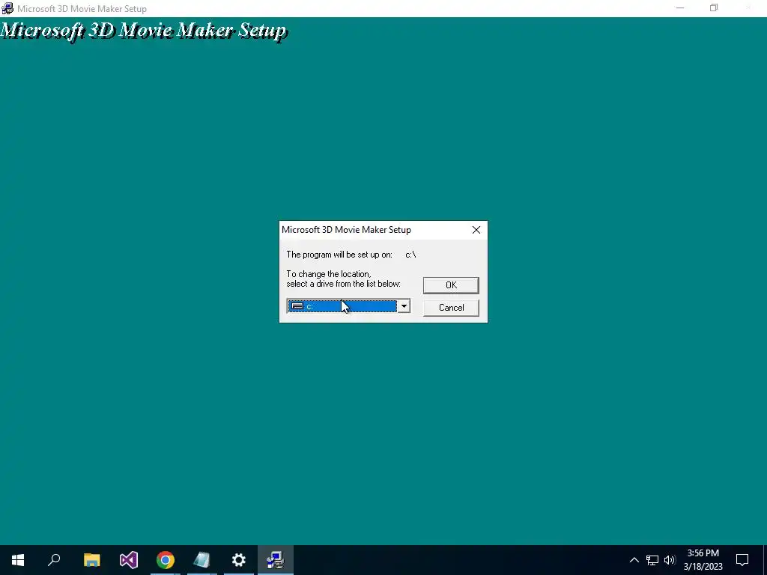Open the volume speaker tray icon

coord(670,560)
